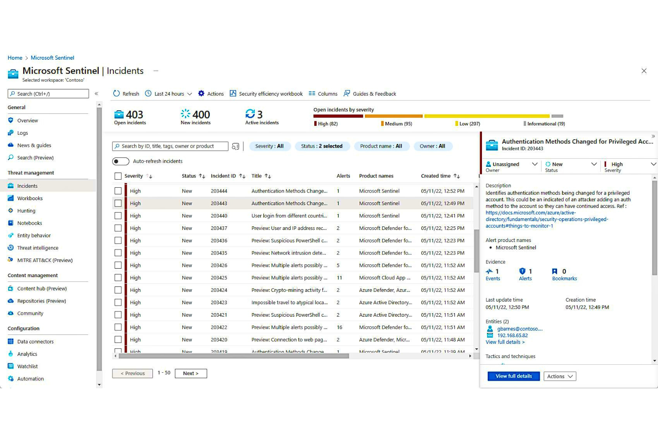Click Home breadcrumb link
Image resolution: width=658 pixels, height=439 pixels.
click(x=15, y=58)
